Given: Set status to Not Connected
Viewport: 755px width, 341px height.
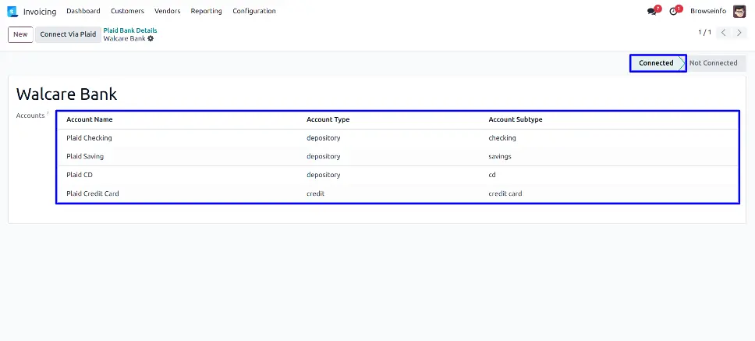Looking at the screenshot, I should pos(713,63).
